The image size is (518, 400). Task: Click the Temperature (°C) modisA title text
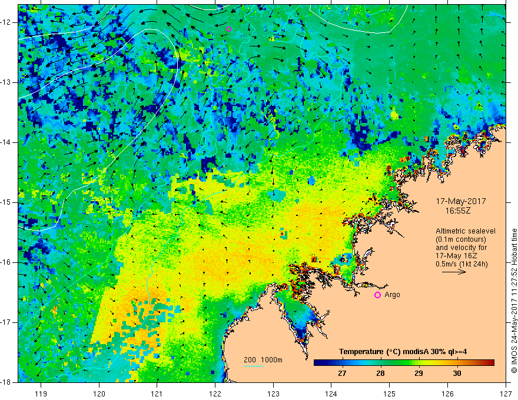click(403, 352)
